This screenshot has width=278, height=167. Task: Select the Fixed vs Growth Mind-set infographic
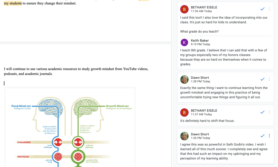70,127
